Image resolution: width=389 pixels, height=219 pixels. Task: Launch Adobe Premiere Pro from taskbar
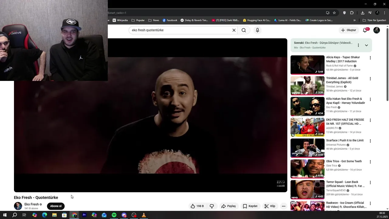pos(84,215)
